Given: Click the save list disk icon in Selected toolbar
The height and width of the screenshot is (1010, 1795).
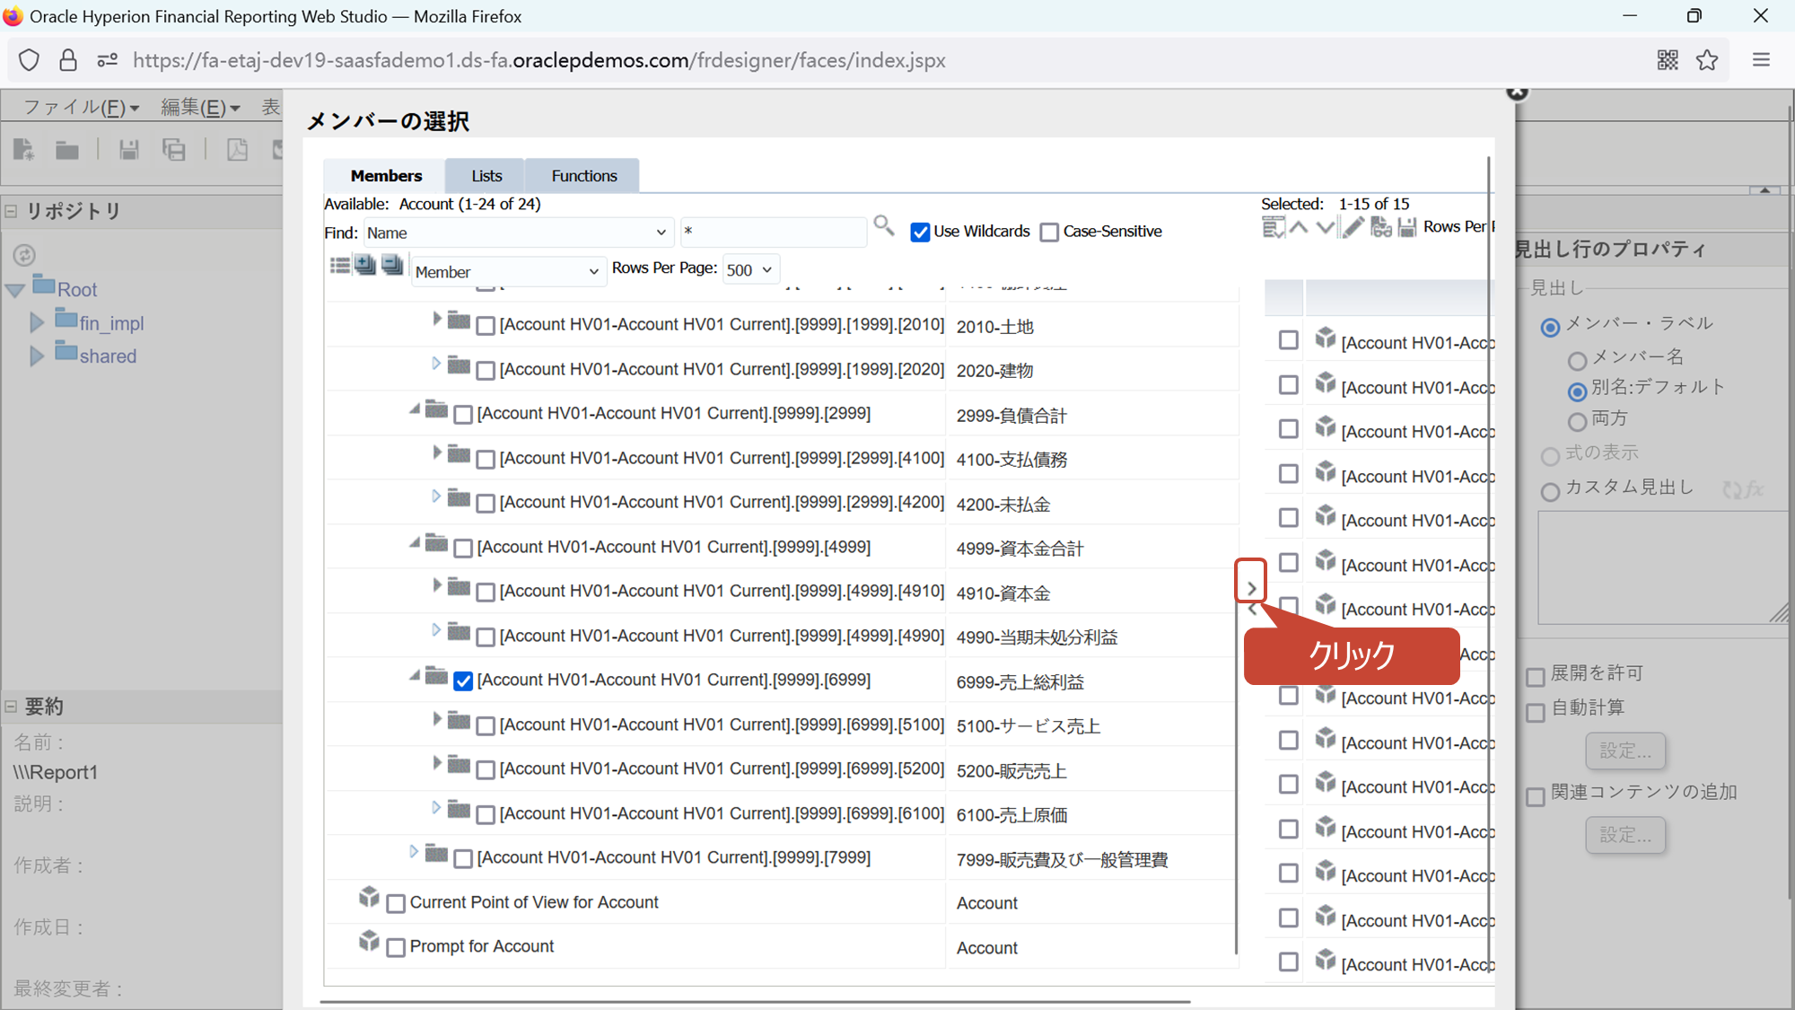Looking at the screenshot, I should (x=1407, y=227).
